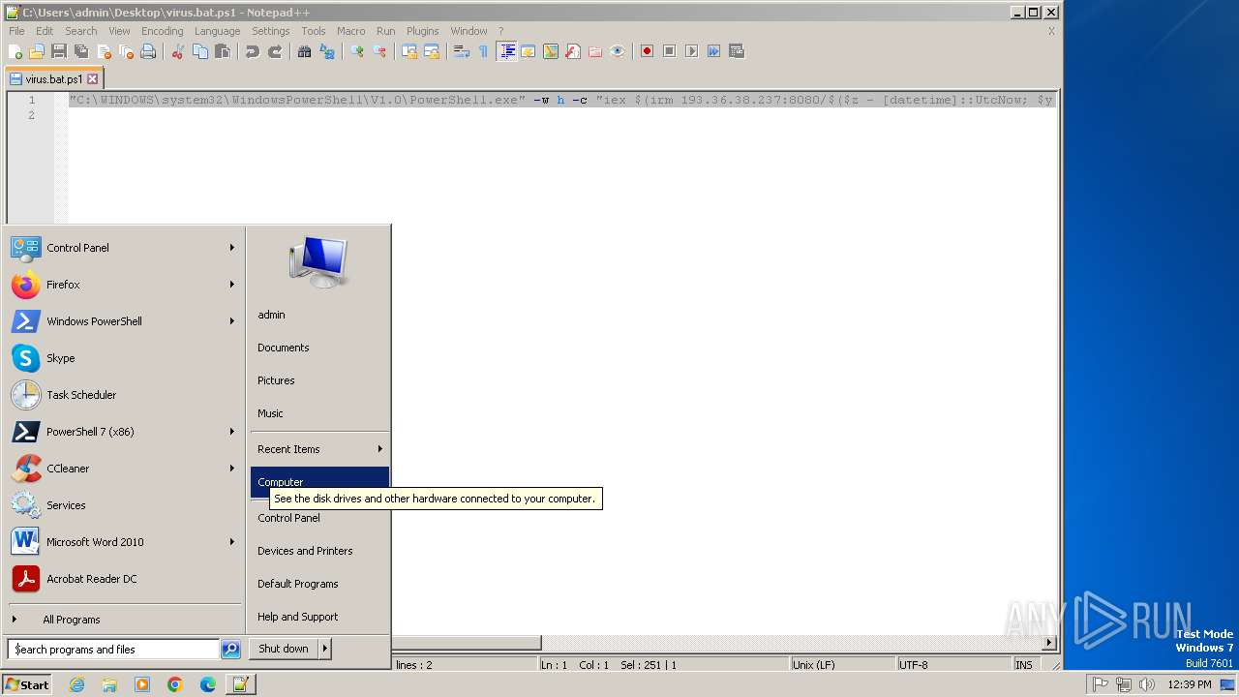
Task: Open the Function List toolbar icon
Action: tap(573, 51)
